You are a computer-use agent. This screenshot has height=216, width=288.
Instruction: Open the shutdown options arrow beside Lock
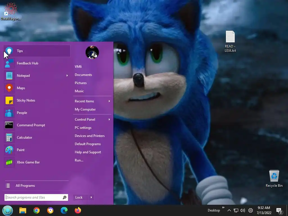[91, 197]
